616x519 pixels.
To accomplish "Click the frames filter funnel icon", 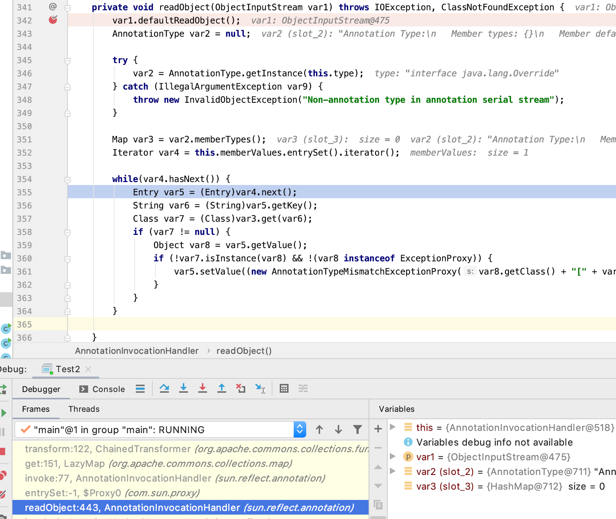I will click(358, 429).
